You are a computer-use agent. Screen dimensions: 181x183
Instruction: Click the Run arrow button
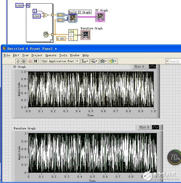(18, 61)
